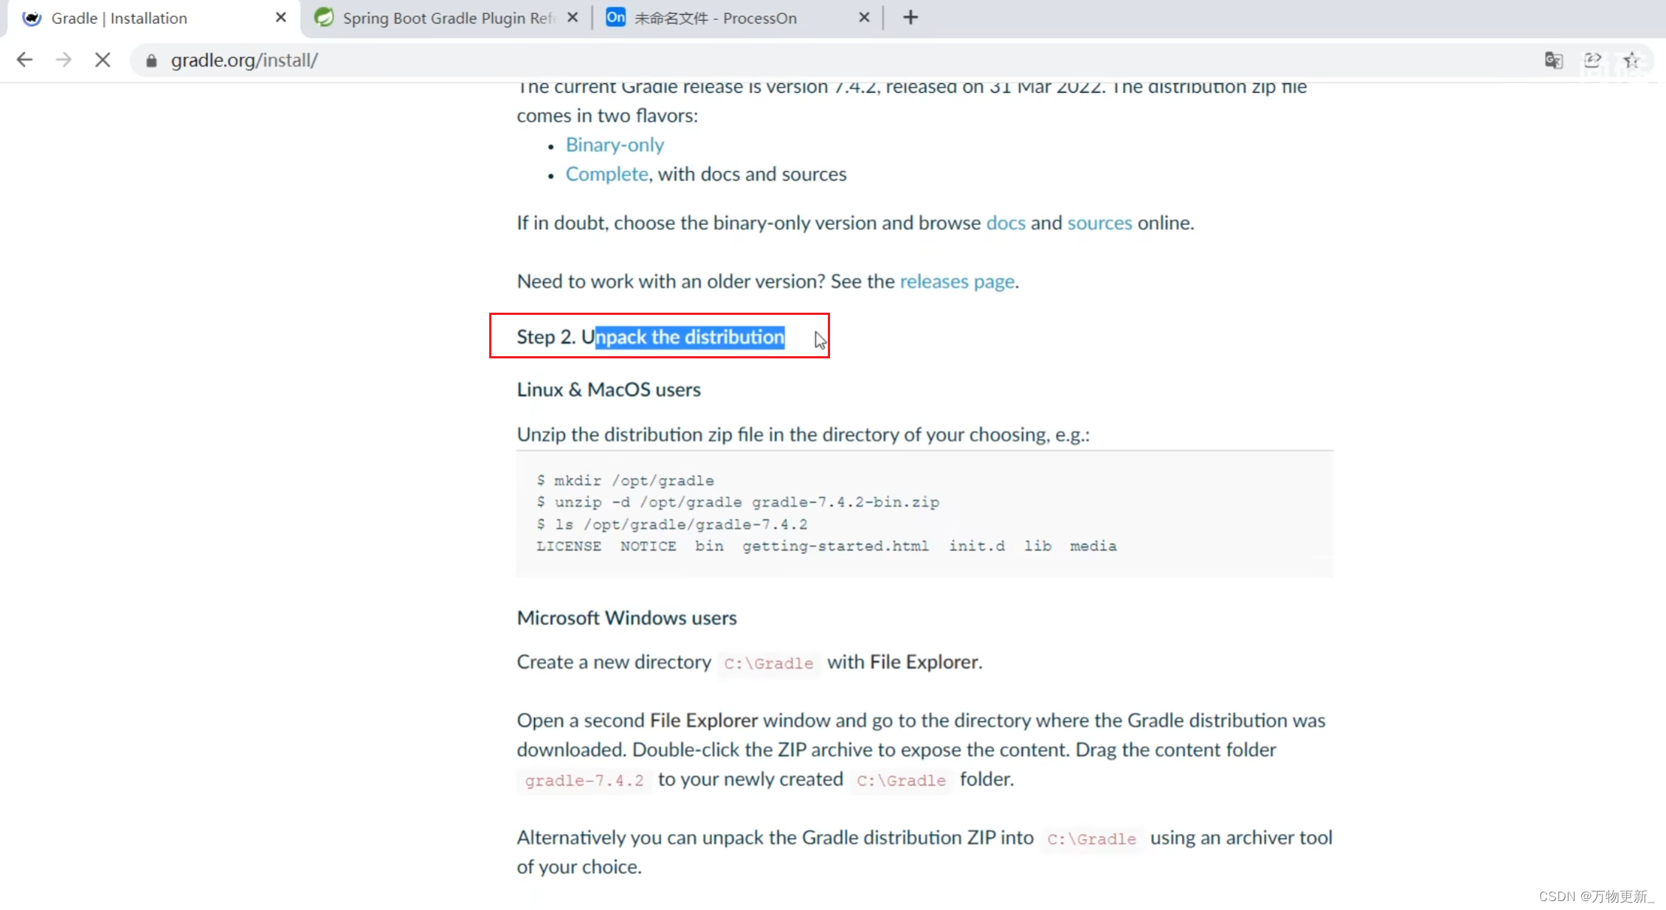The width and height of the screenshot is (1666, 910).
Task: Open the Complete distribution link
Action: (x=606, y=174)
